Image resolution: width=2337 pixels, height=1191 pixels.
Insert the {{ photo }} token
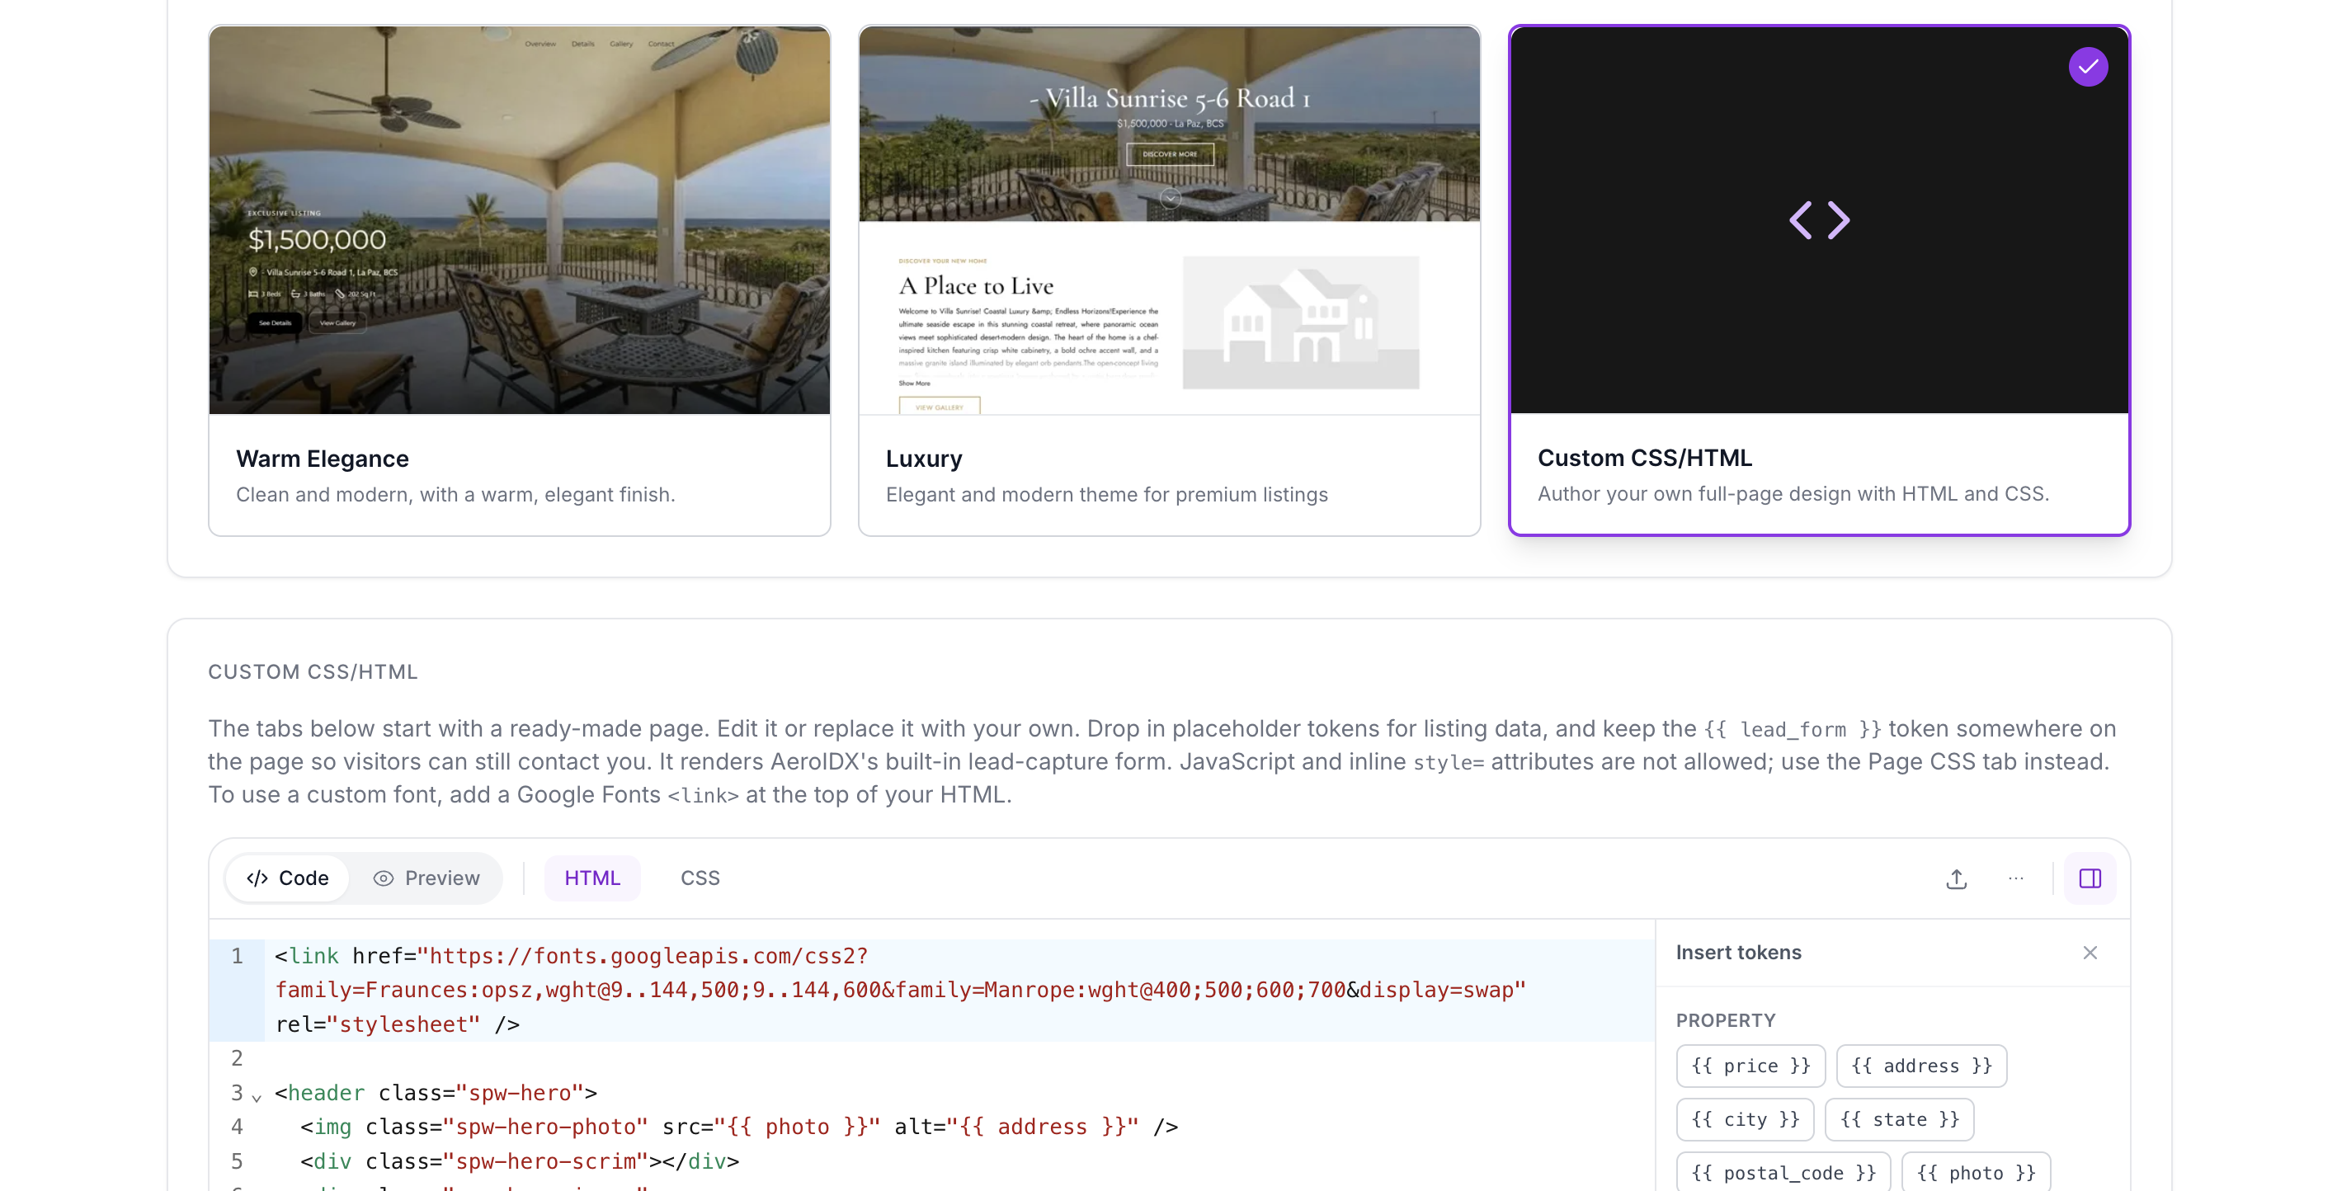click(1975, 1173)
